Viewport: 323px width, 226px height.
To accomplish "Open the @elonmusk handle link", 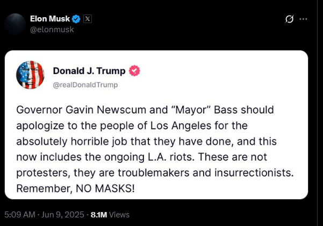I will [x=52, y=30].
